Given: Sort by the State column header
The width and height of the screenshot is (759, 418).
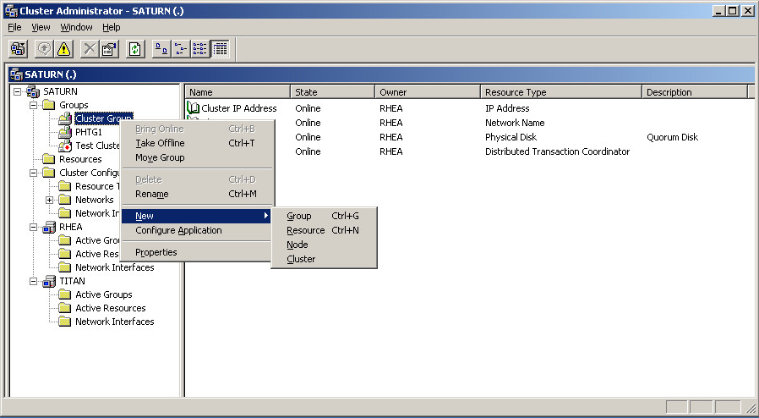Looking at the screenshot, I should pos(332,92).
